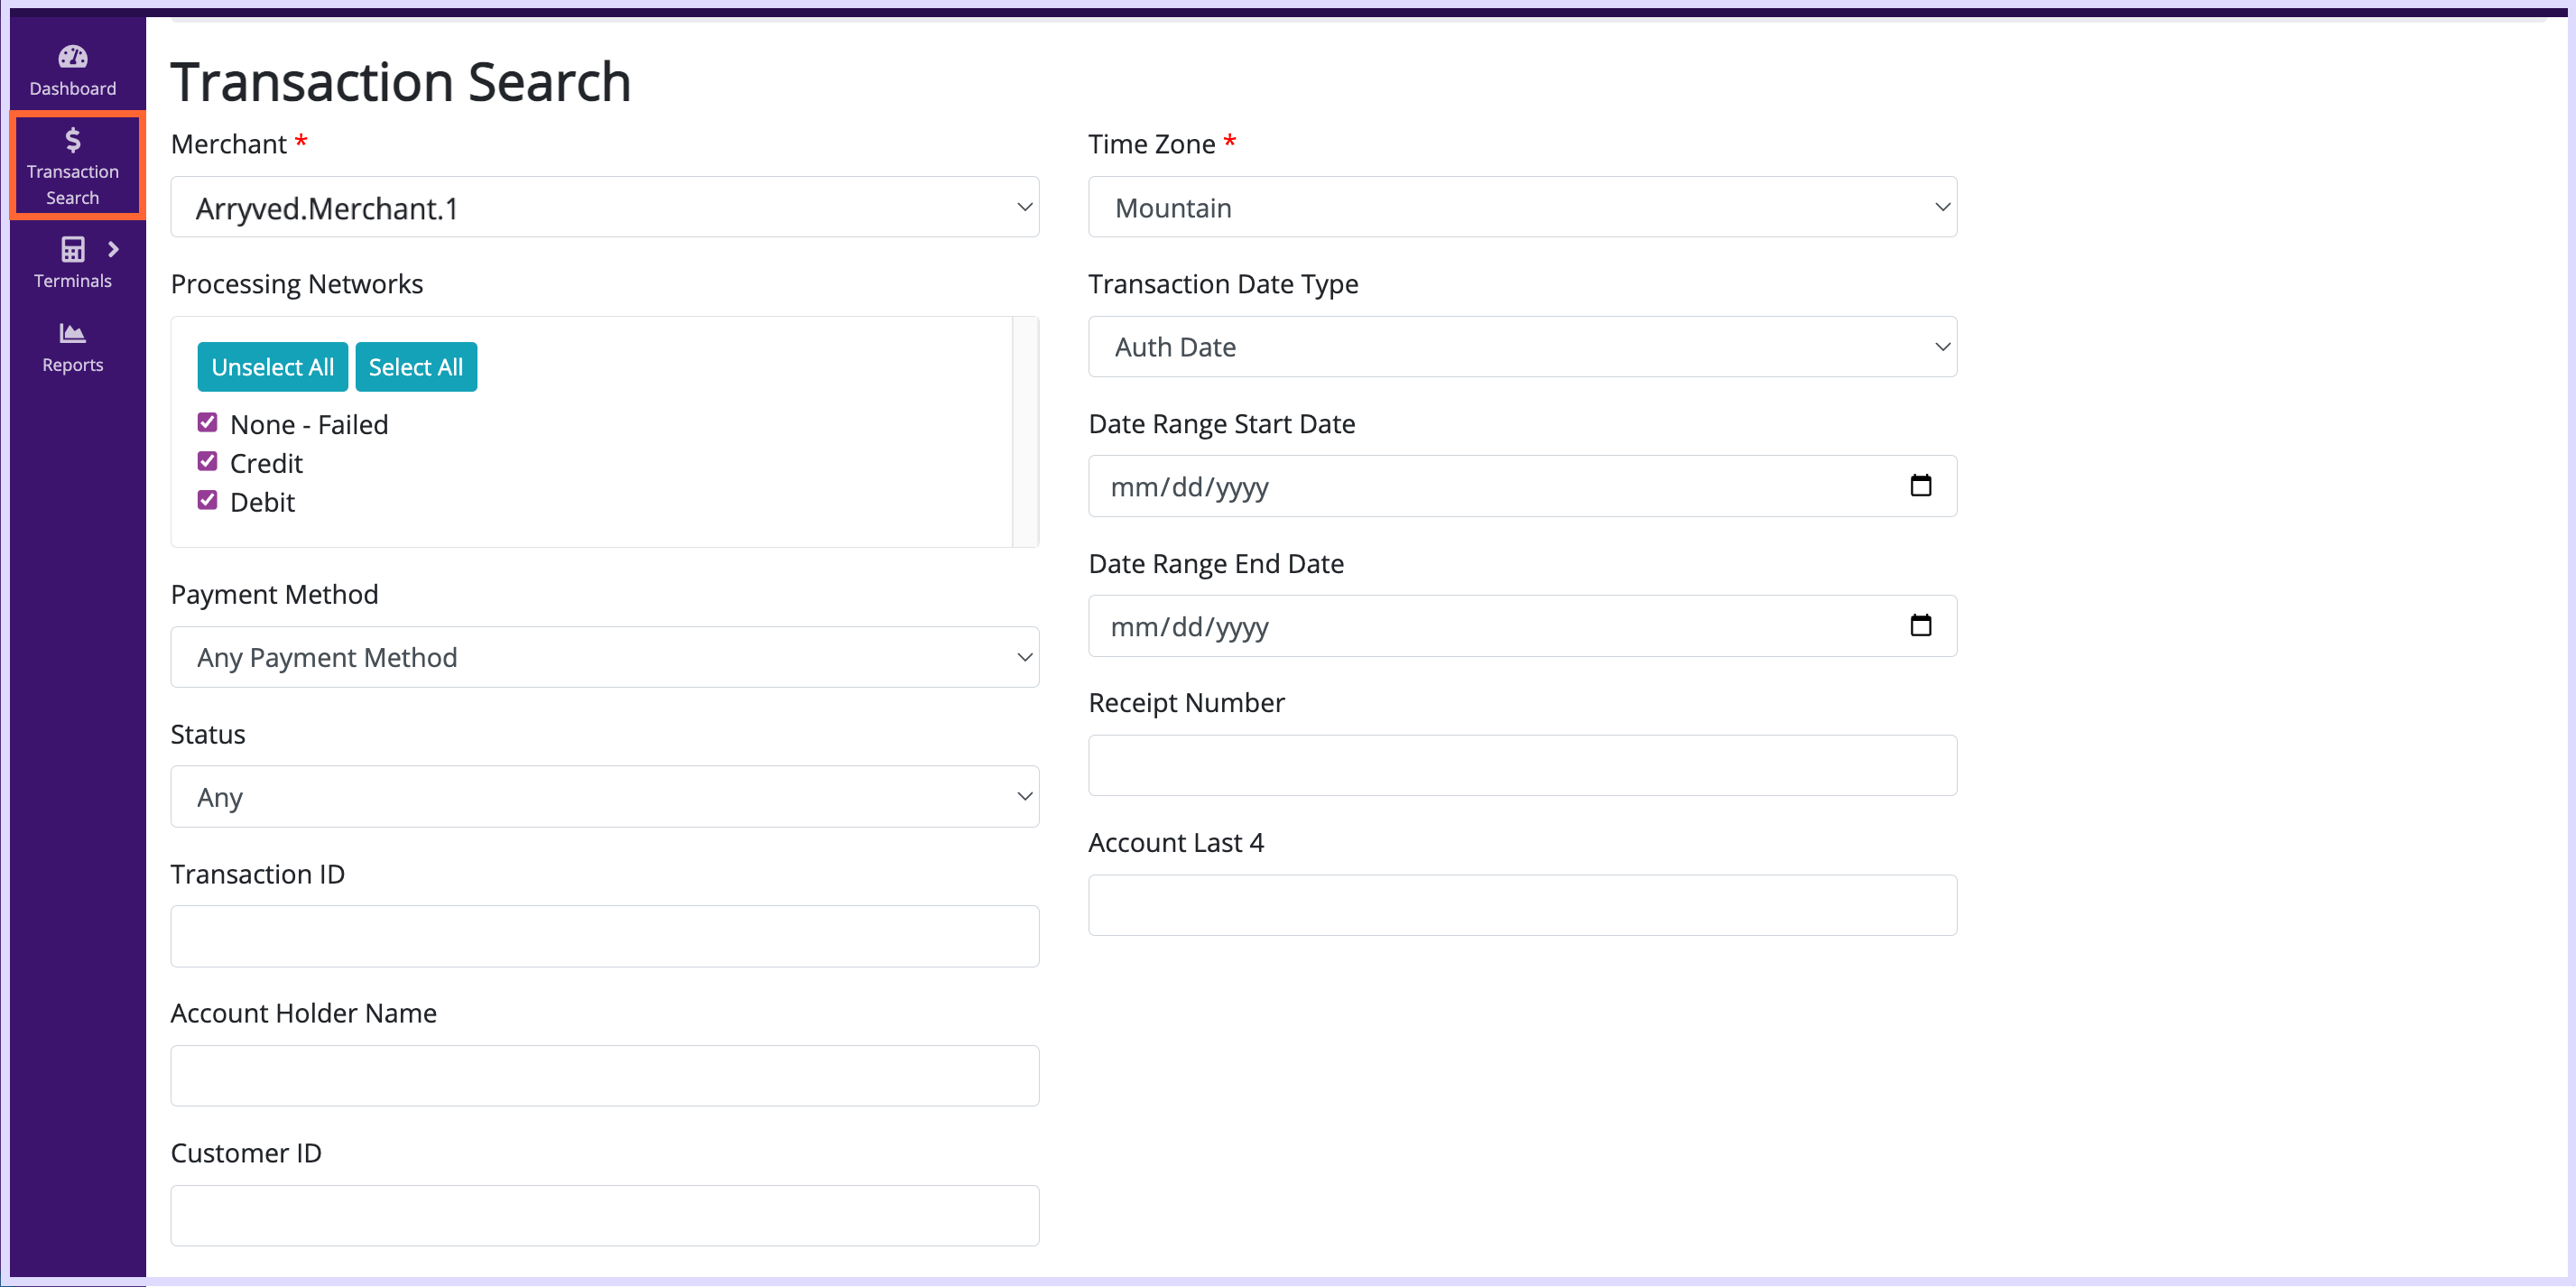The width and height of the screenshot is (2576, 1287).
Task: Open Terminals menu label
Action: (72, 281)
